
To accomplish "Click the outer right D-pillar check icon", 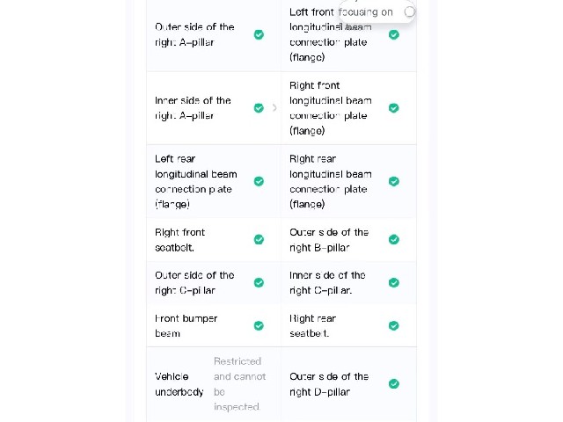I will click(x=394, y=383).
